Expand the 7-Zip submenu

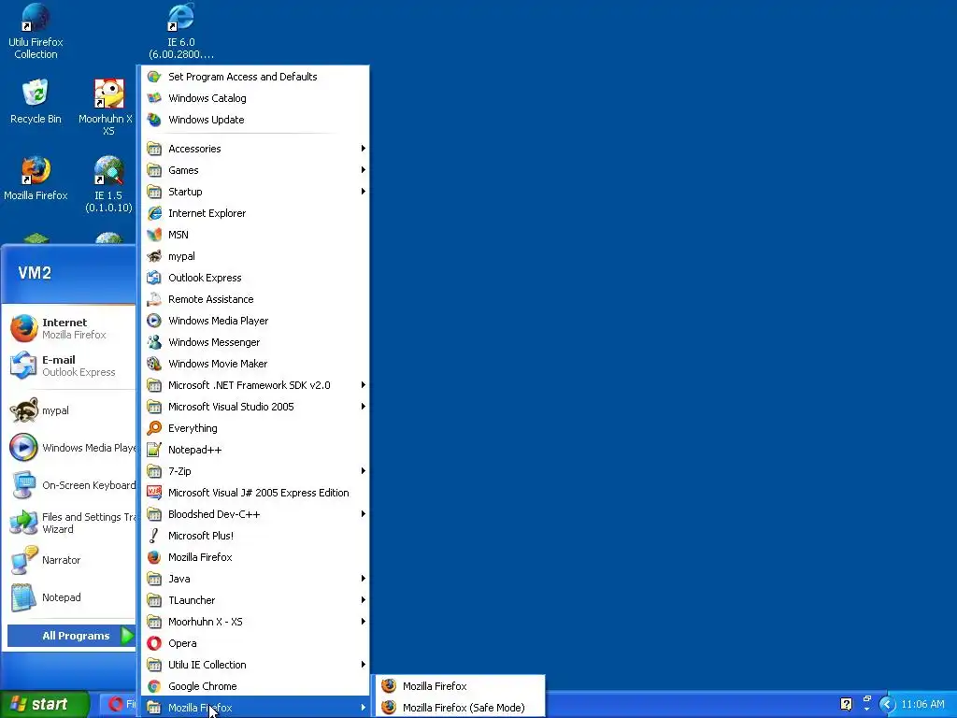tap(255, 471)
